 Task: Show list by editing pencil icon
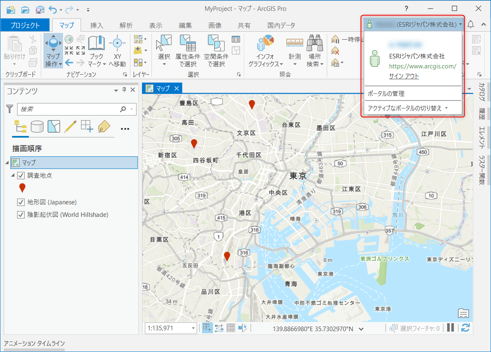[x=71, y=127]
